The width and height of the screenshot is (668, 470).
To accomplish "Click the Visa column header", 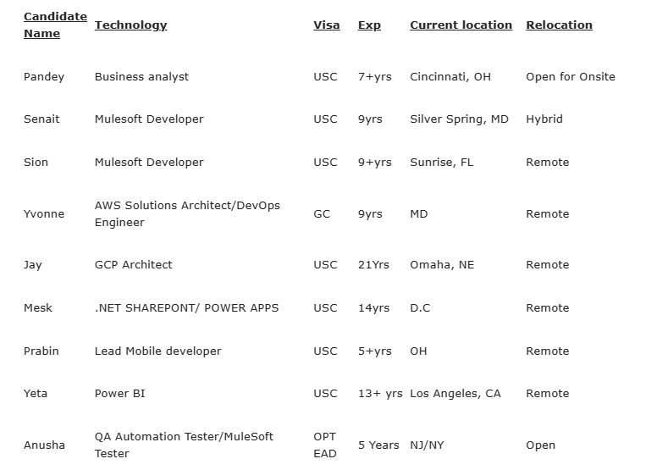I will click(x=326, y=25).
